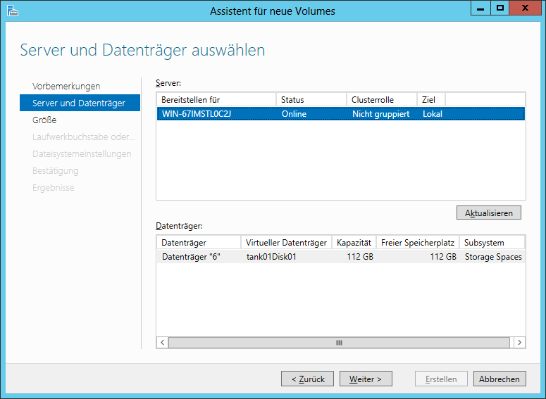
Task: Select Datenträger "6" tank01Disk01 row
Action: 341,257
